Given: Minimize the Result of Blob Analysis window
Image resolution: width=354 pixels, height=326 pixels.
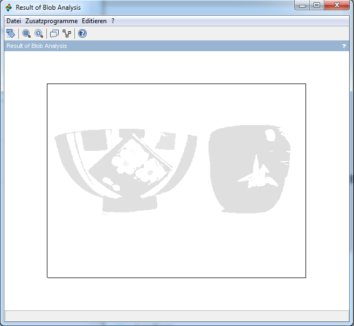Looking at the screenshot, I should point(302,5).
